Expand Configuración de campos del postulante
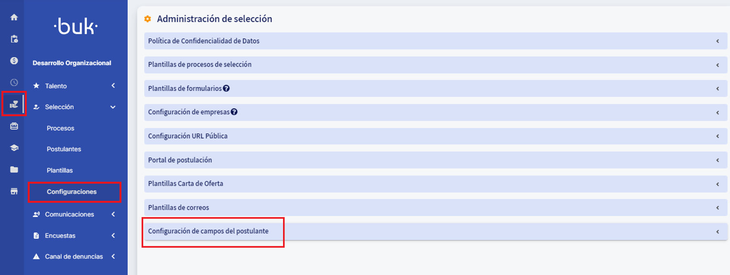This screenshot has width=730, height=275. (x=208, y=231)
